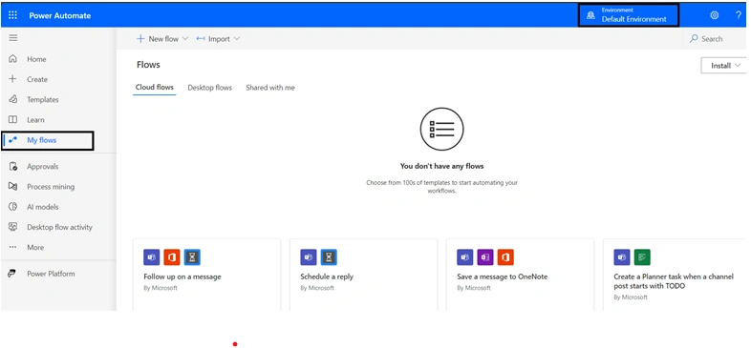751x348 pixels.
Task: Click OneNote icon on Save a message card
Action: [485, 257]
